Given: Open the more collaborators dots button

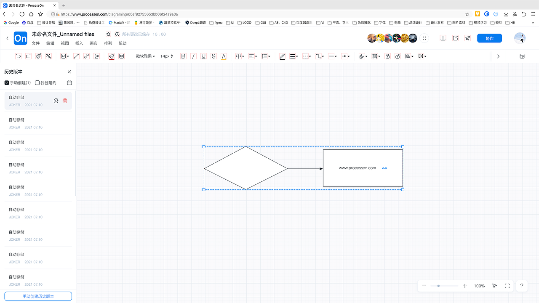Looking at the screenshot, I should pos(424,38).
